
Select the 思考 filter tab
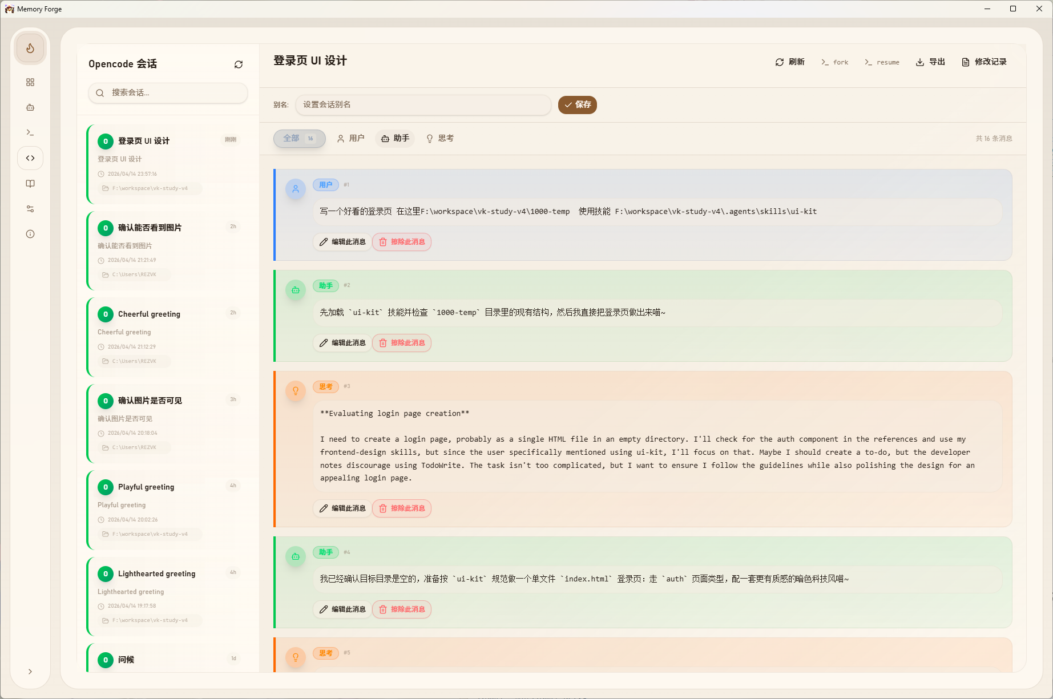tap(440, 139)
